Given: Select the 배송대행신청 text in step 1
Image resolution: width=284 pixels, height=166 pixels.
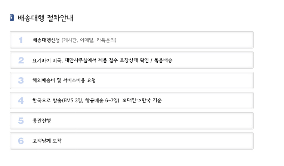Looking at the screenshot, I should point(46,40).
